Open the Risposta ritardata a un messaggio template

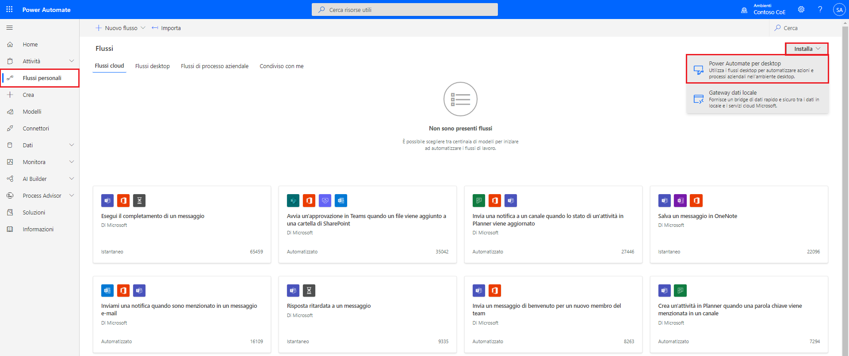(367, 314)
